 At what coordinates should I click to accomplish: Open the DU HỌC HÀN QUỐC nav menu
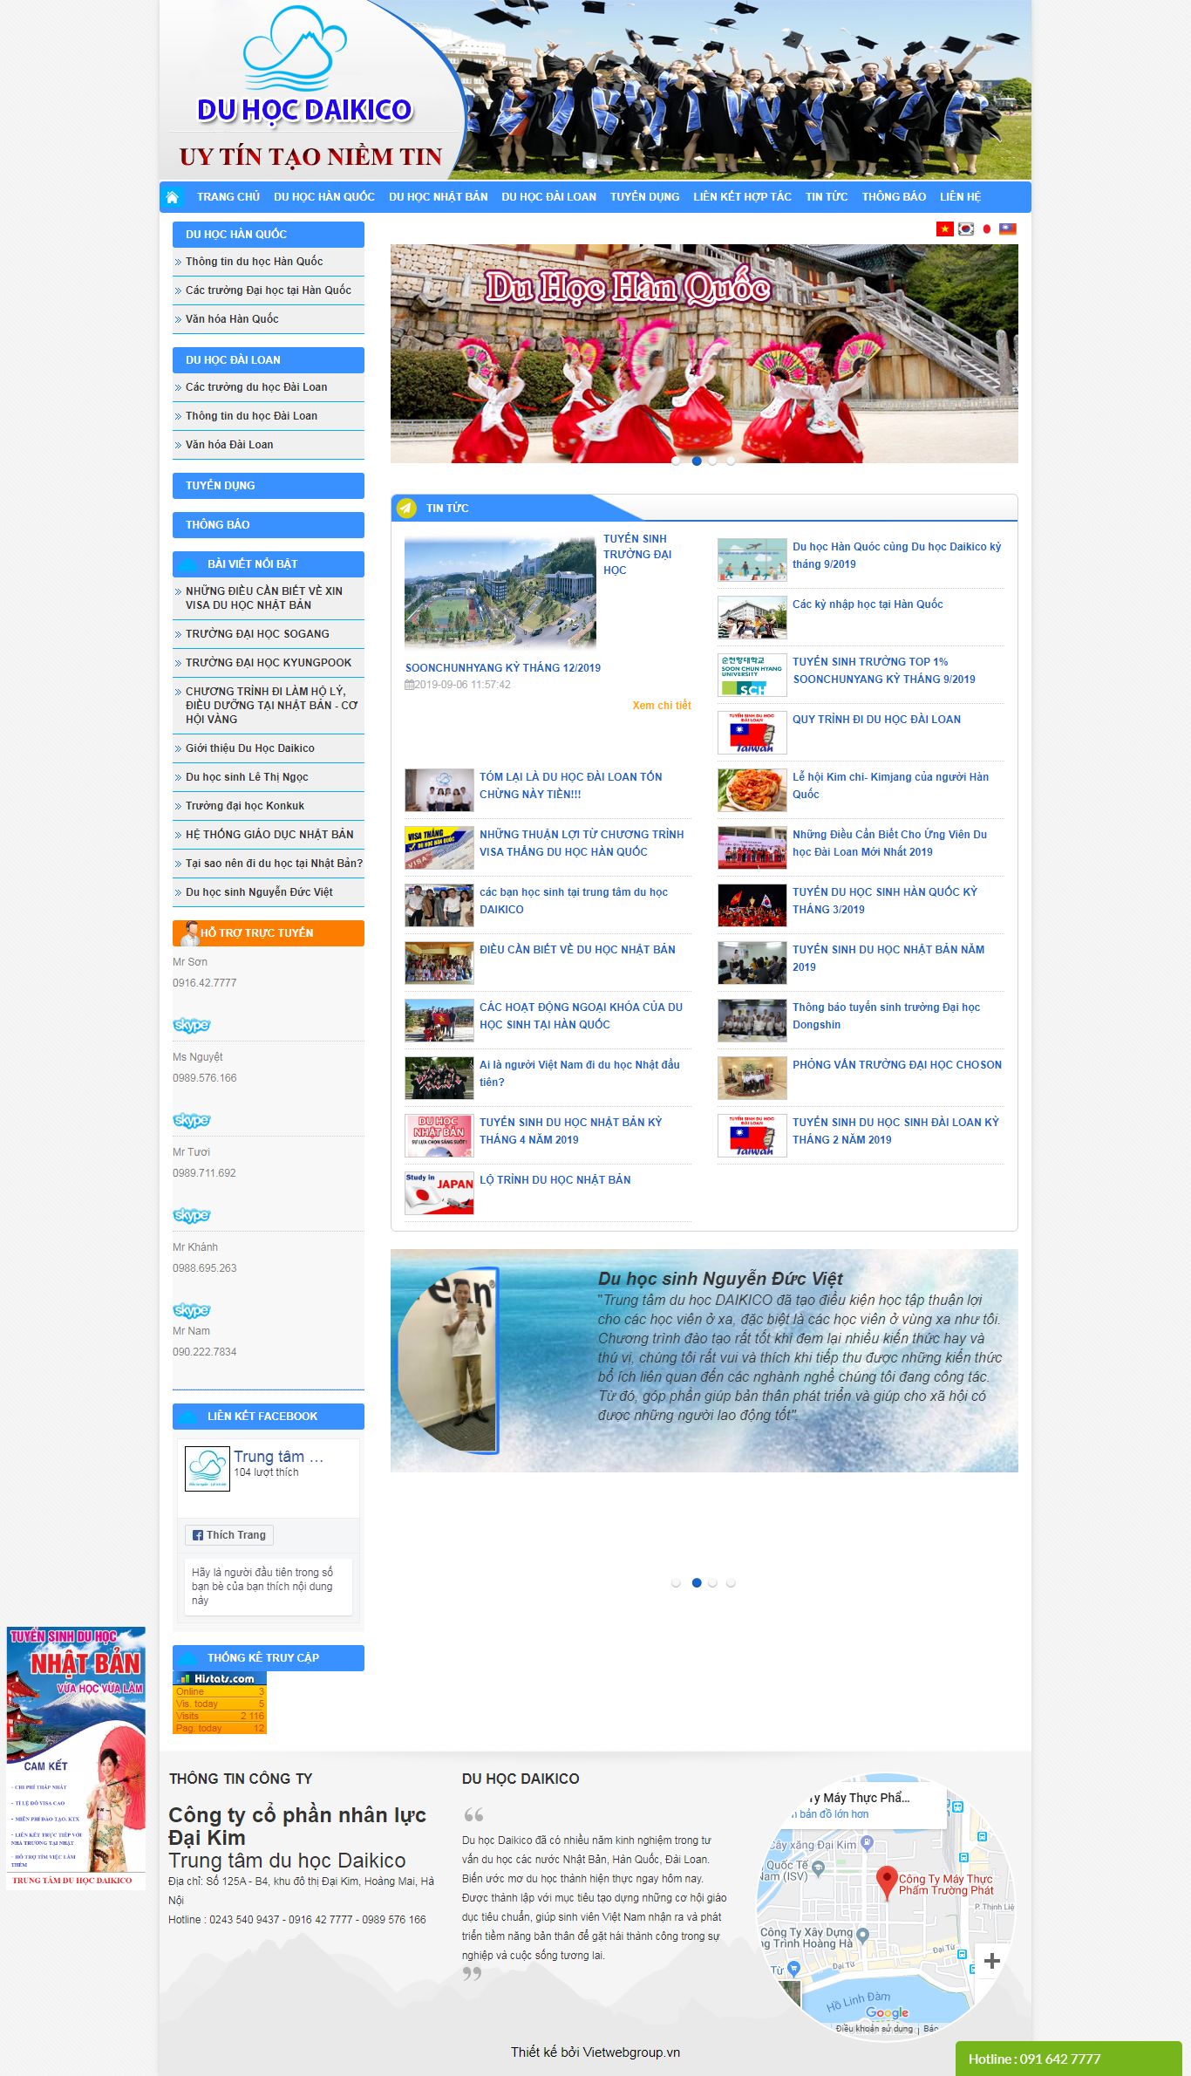point(324,197)
